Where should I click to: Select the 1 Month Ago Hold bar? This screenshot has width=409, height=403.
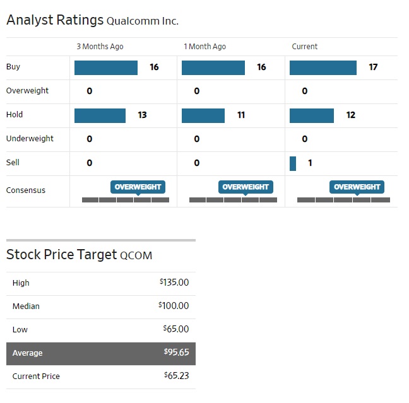tap(203, 115)
